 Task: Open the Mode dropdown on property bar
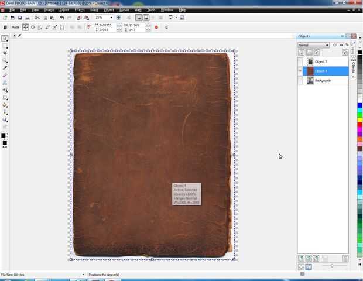(15, 28)
